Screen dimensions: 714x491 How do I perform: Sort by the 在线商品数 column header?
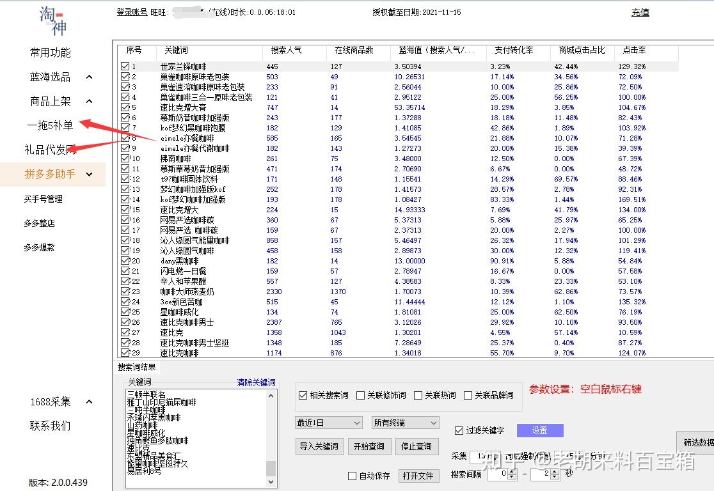click(x=358, y=50)
